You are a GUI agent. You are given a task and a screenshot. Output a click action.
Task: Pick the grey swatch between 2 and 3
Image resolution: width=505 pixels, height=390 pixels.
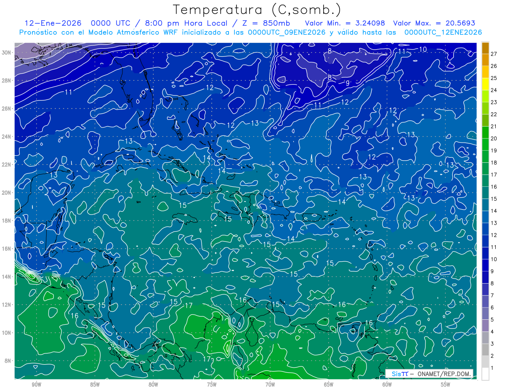click(485, 350)
